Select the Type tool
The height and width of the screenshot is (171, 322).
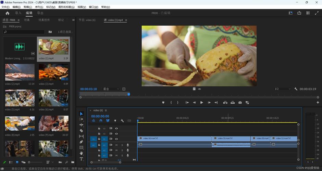click(81, 159)
